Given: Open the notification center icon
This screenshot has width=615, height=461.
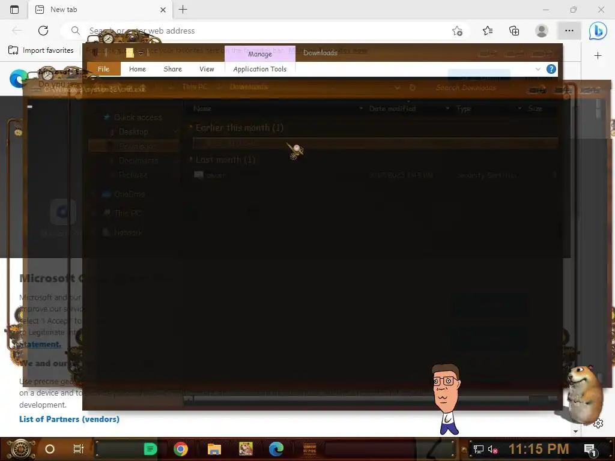Looking at the screenshot, I should pyautogui.click(x=590, y=450).
